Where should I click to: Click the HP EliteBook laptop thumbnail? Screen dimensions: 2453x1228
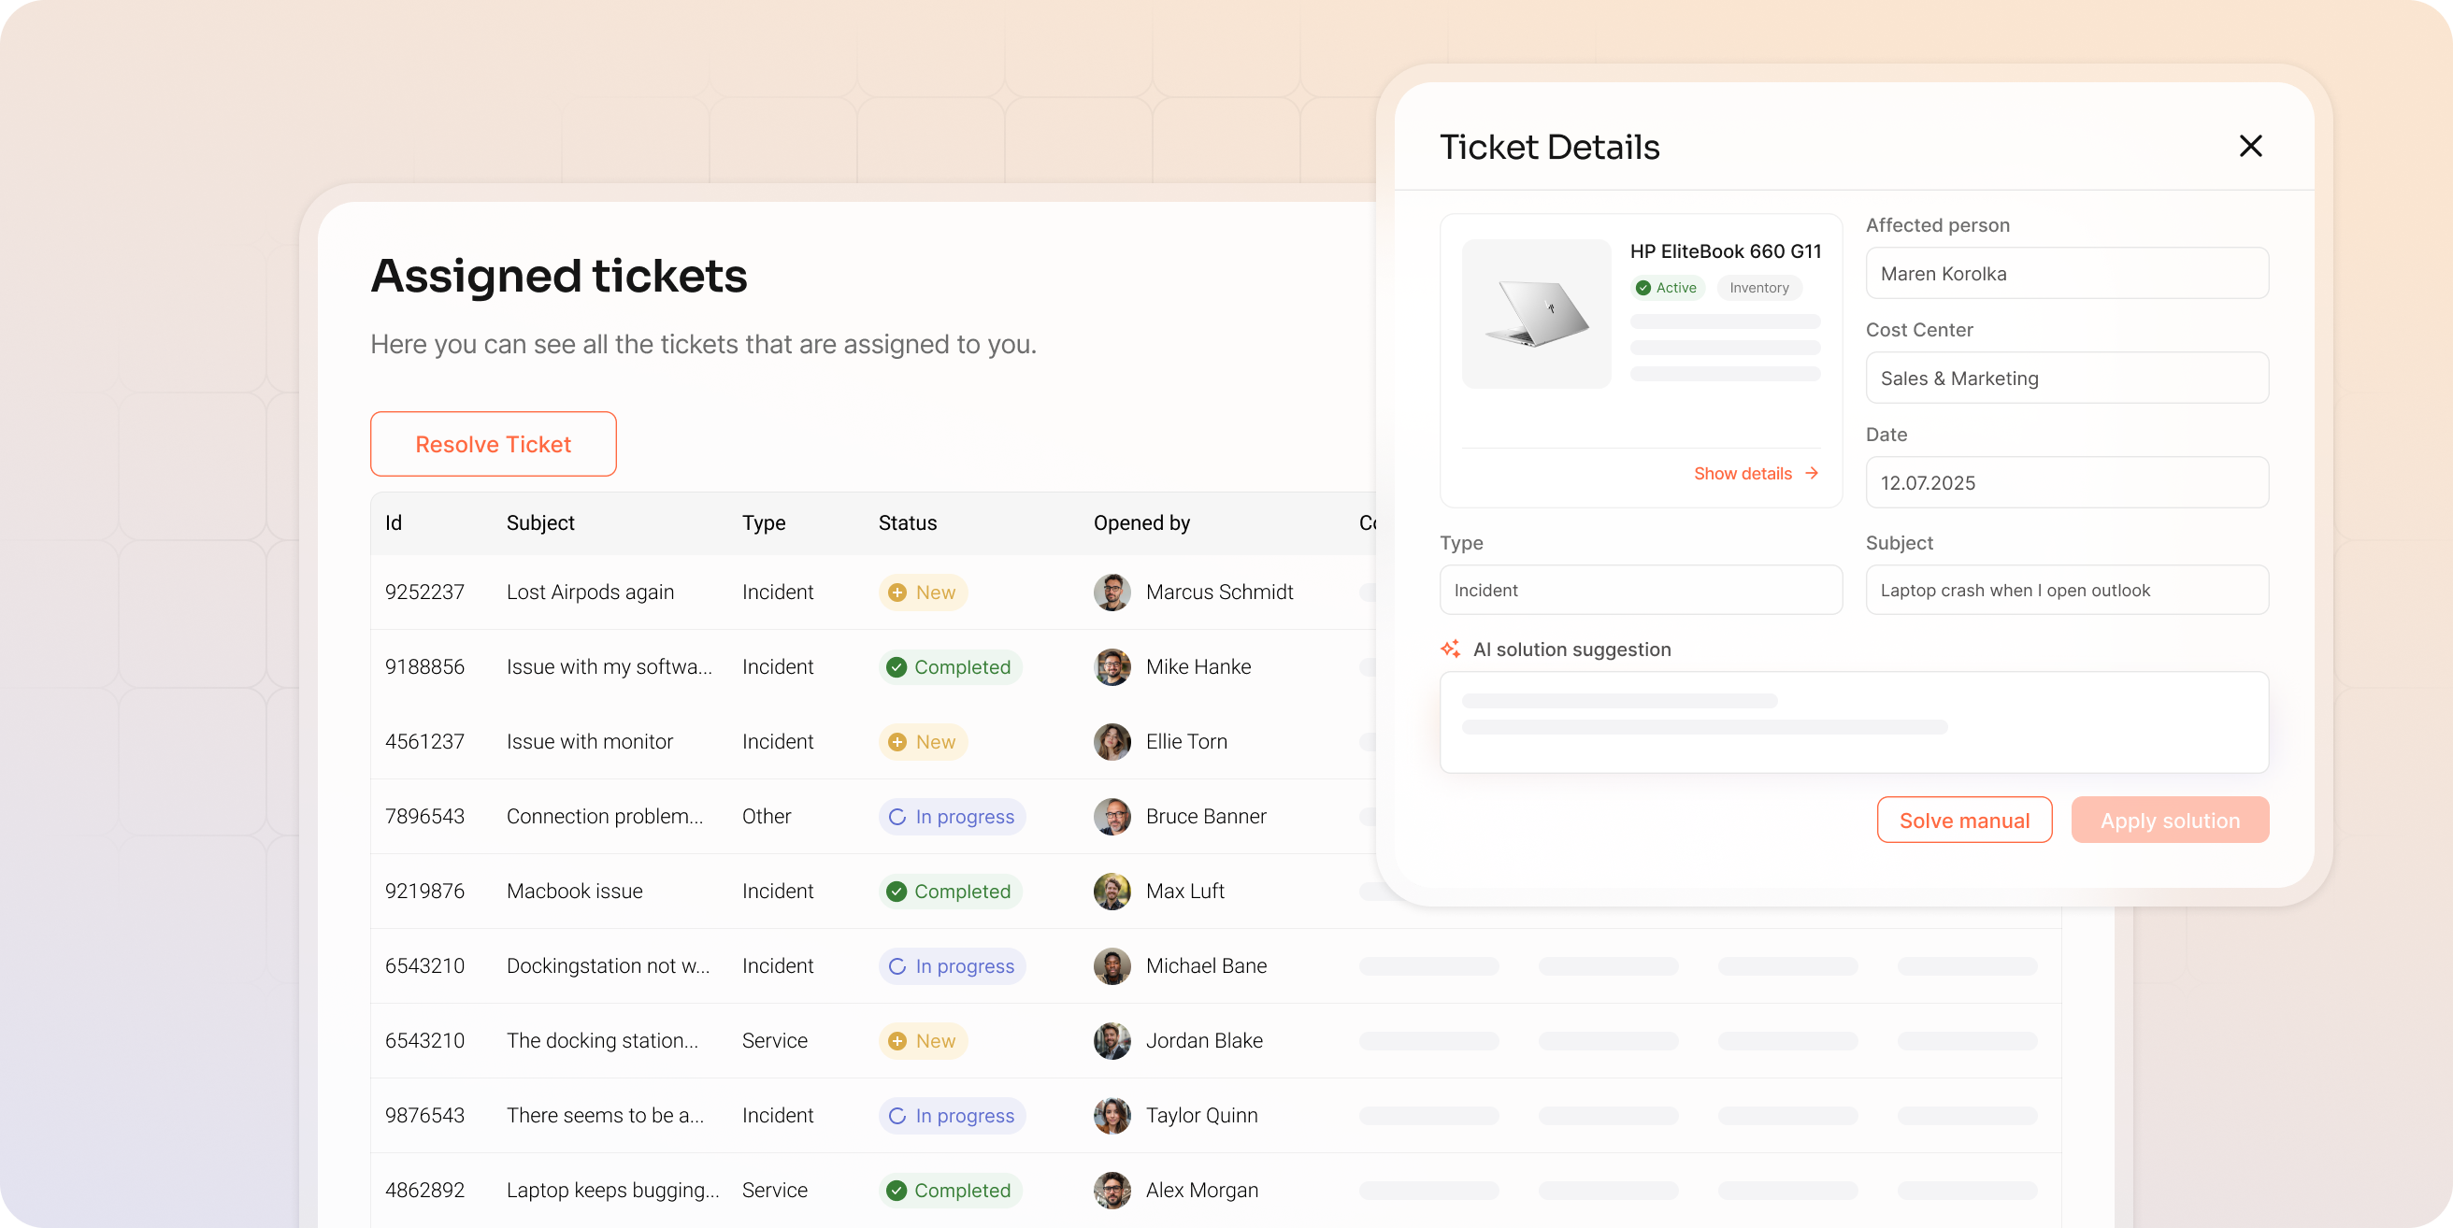click(x=1536, y=313)
